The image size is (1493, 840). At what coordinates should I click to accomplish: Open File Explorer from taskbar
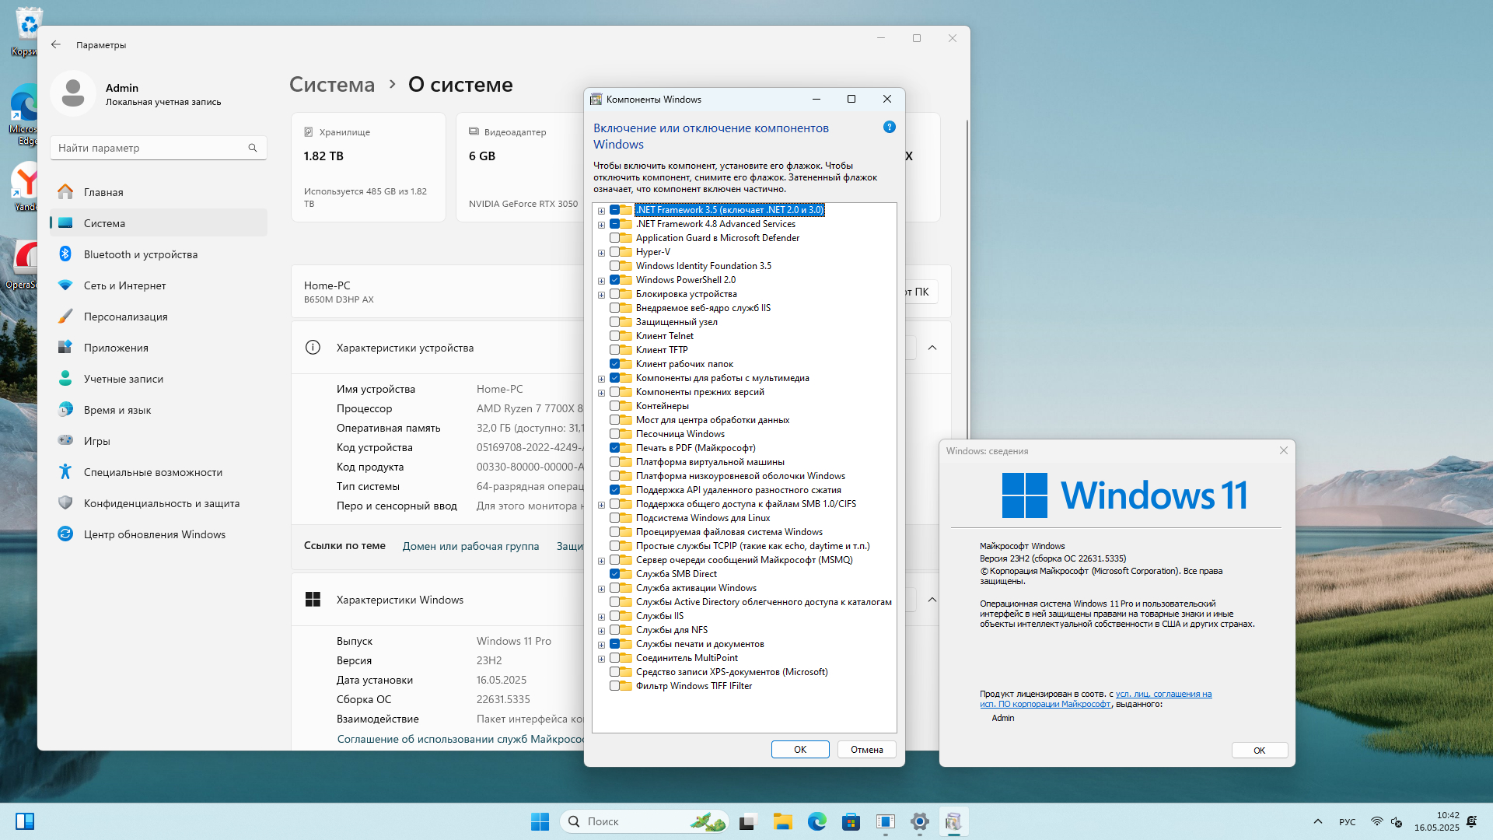click(x=782, y=821)
